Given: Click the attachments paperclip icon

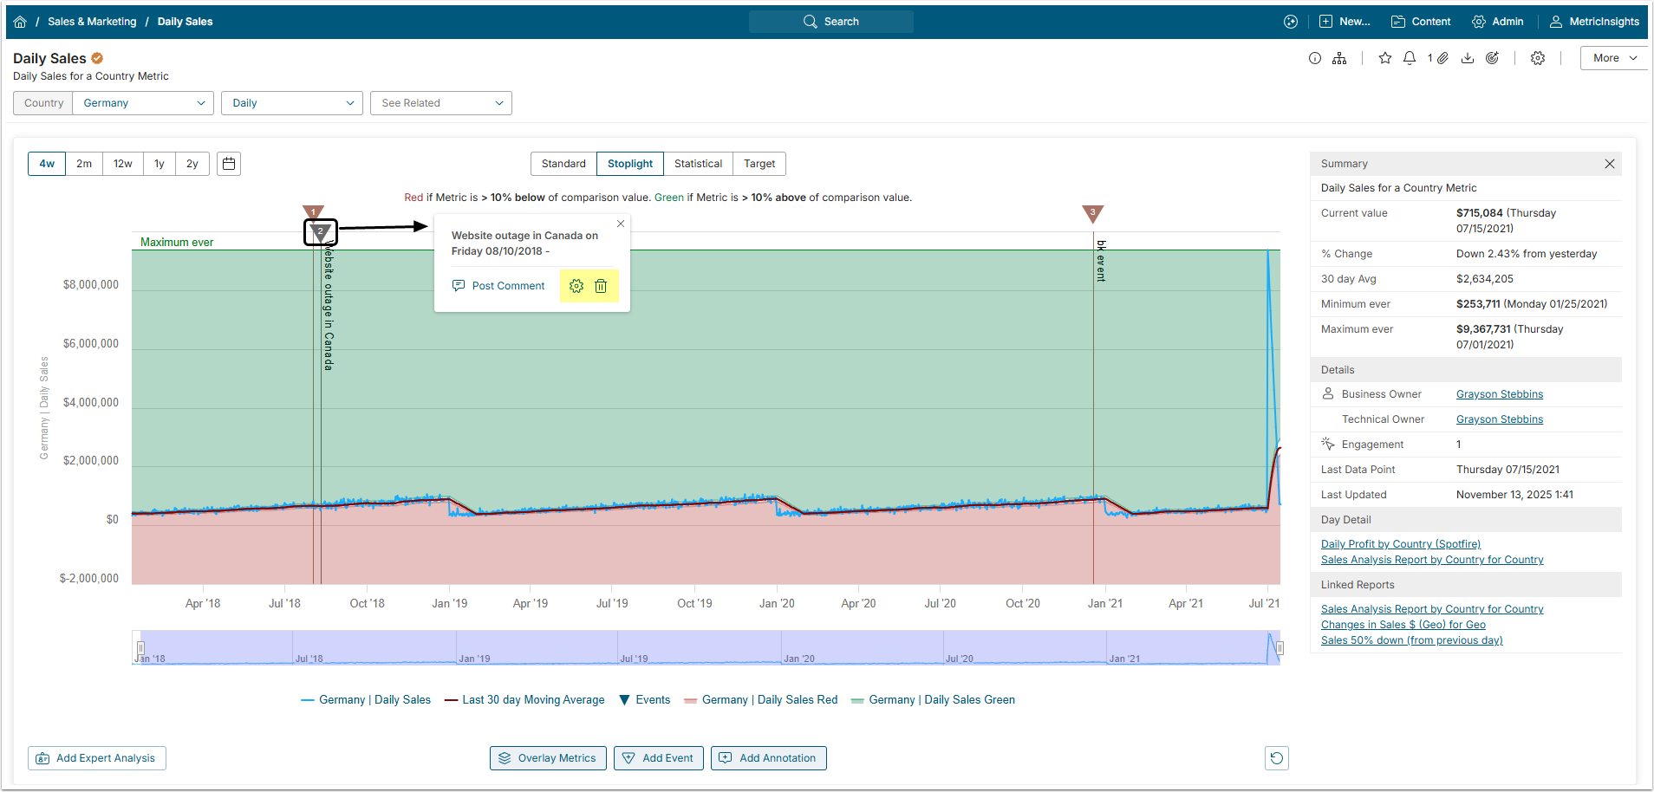Looking at the screenshot, I should pyautogui.click(x=1442, y=58).
